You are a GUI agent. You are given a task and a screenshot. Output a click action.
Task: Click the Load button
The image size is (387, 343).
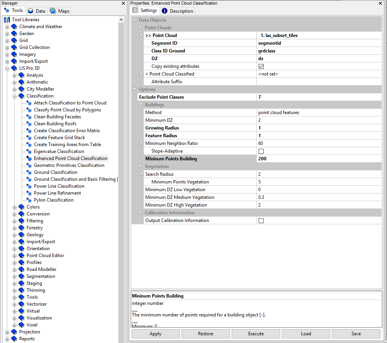pos(306,334)
